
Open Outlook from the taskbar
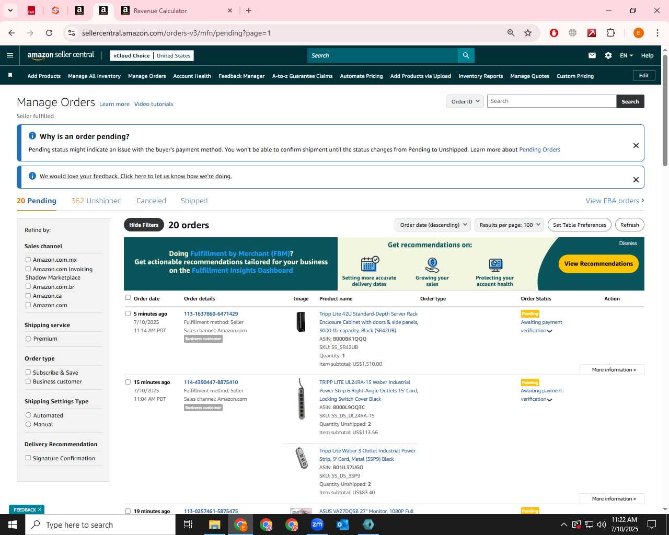(343, 525)
